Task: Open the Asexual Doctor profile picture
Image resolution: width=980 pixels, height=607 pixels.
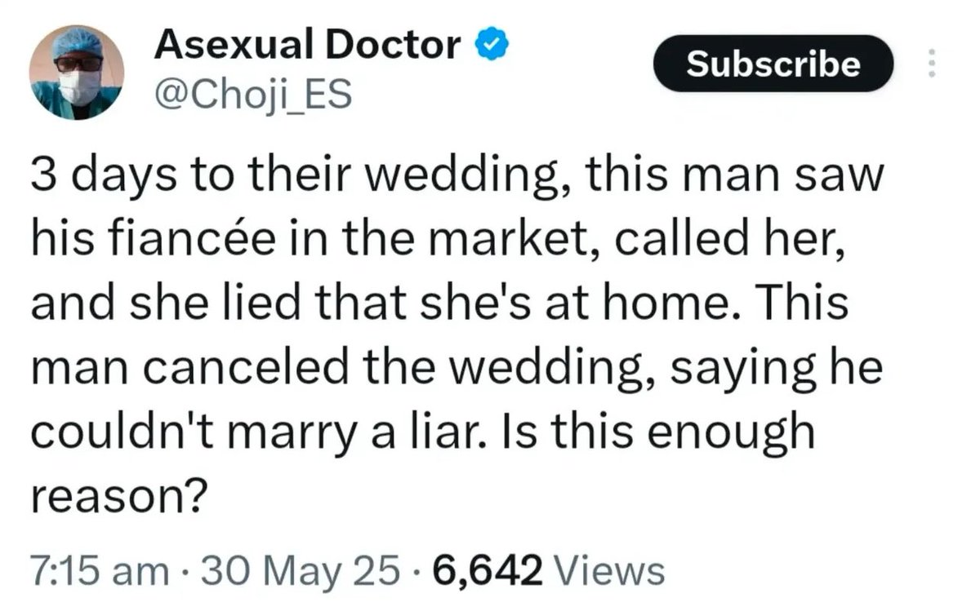Action: 76,73
